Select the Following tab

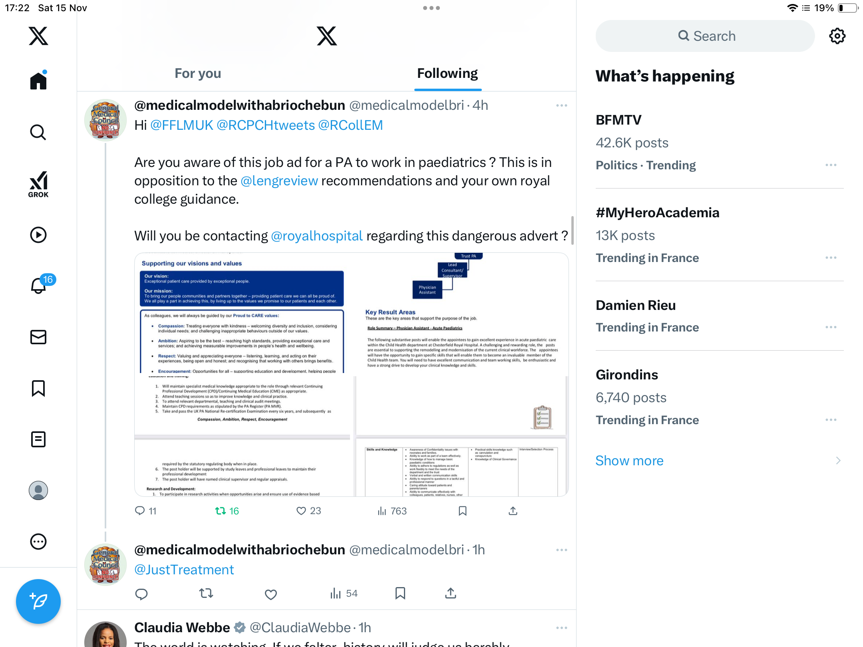pyautogui.click(x=447, y=73)
